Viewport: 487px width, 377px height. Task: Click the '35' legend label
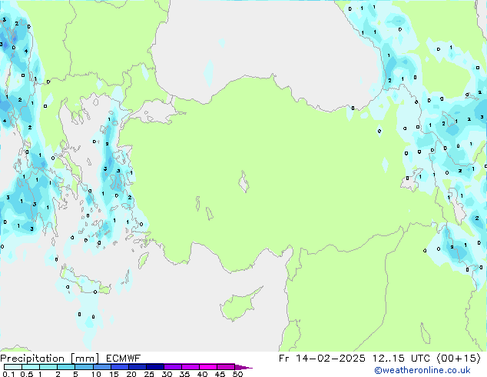[184, 374]
